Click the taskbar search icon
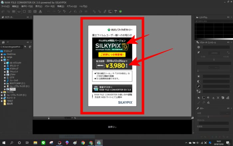 tap(12, 143)
